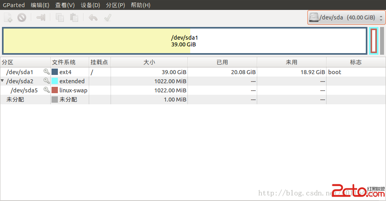This screenshot has width=386, height=201.
Task: Click the Paste partition toolbar icon
Action: click(74, 17)
